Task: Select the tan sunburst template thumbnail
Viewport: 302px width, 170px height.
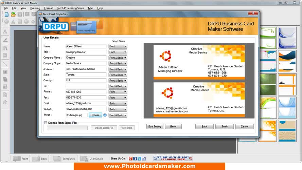Action: tap(287, 131)
